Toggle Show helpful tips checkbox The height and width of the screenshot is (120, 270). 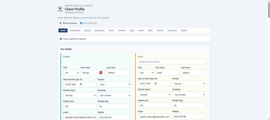(81, 23)
